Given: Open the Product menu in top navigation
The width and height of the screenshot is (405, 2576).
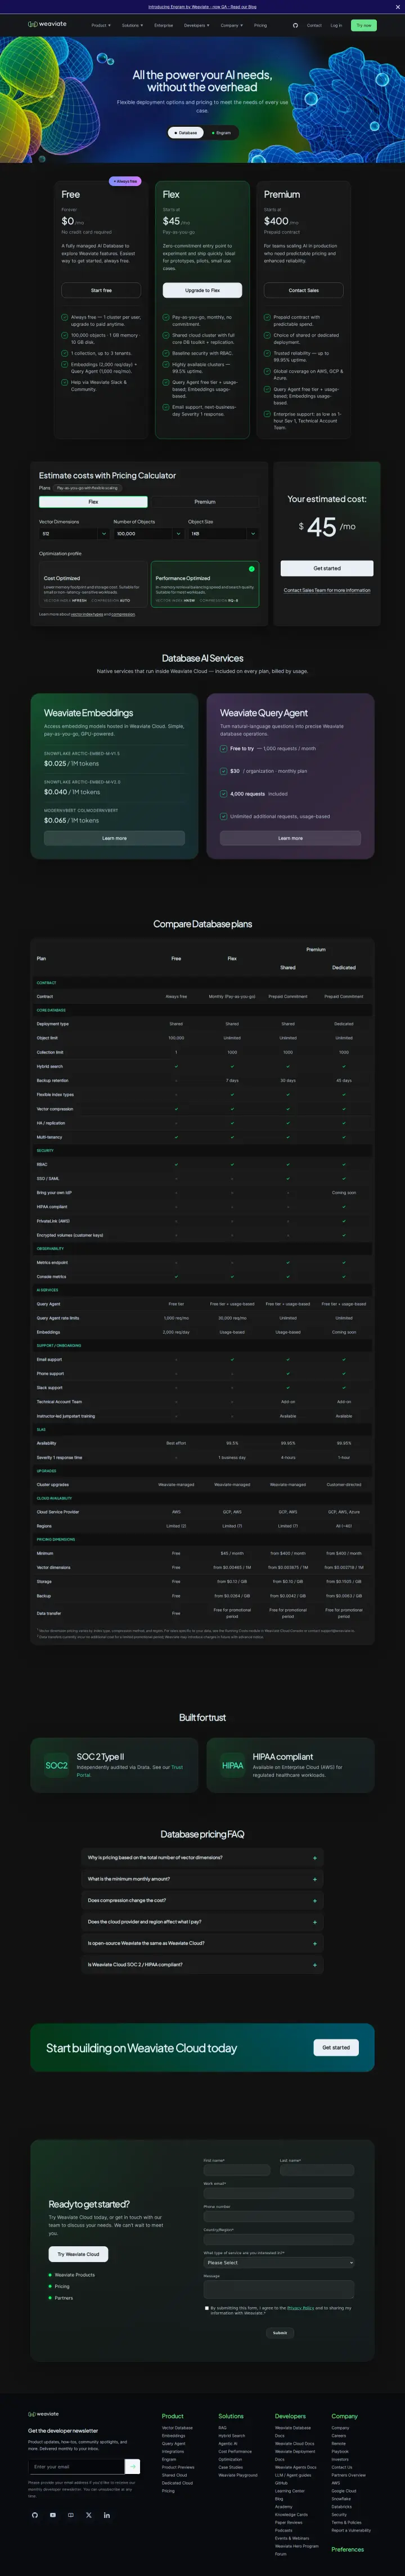Looking at the screenshot, I should pos(101,25).
